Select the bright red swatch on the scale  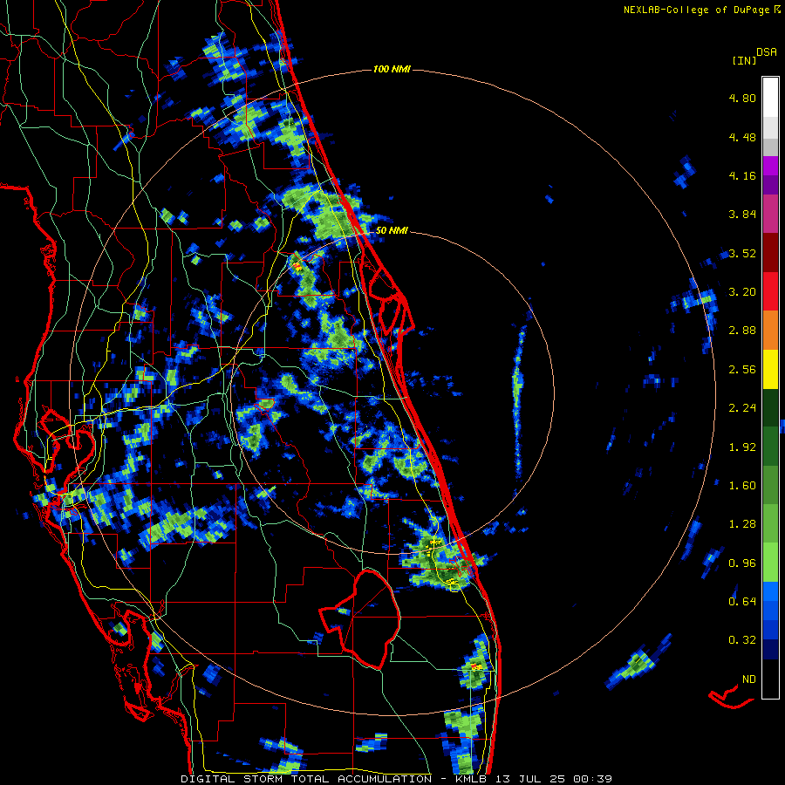[x=770, y=291]
